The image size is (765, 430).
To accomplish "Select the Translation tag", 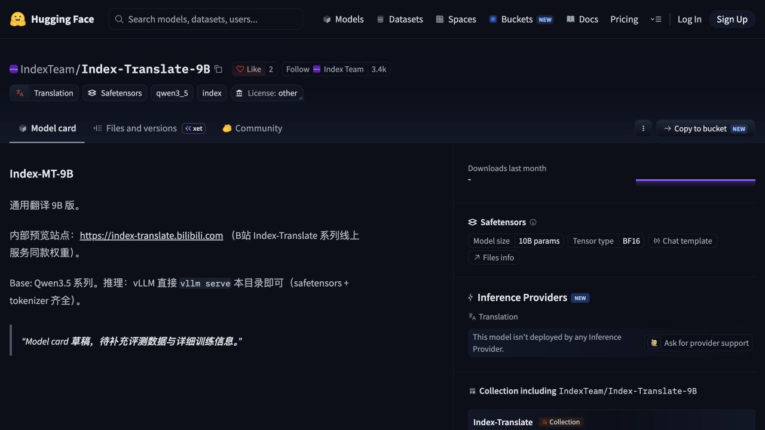I will tap(44, 93).
